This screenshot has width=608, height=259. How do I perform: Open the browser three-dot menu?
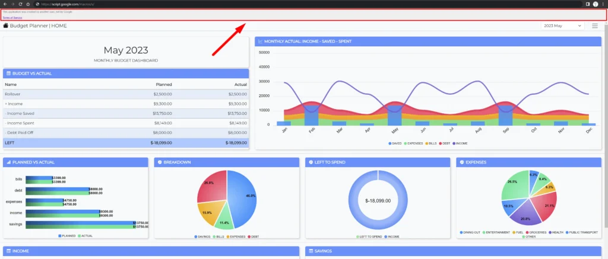[603, 4]
